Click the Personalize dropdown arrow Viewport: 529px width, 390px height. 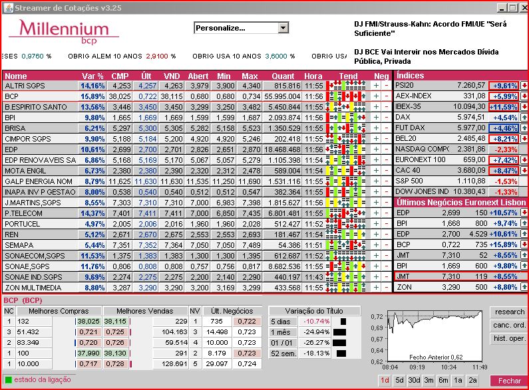click(283, 28)
